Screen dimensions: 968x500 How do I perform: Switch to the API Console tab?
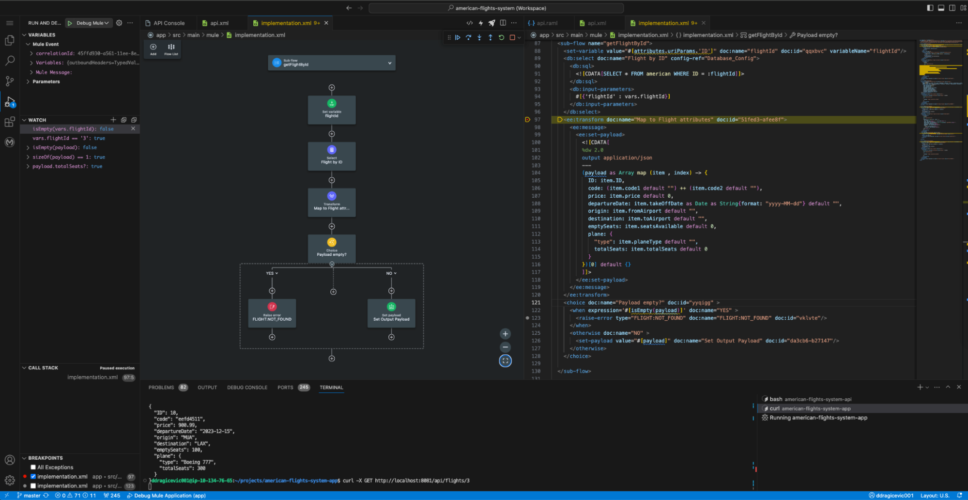168,23
